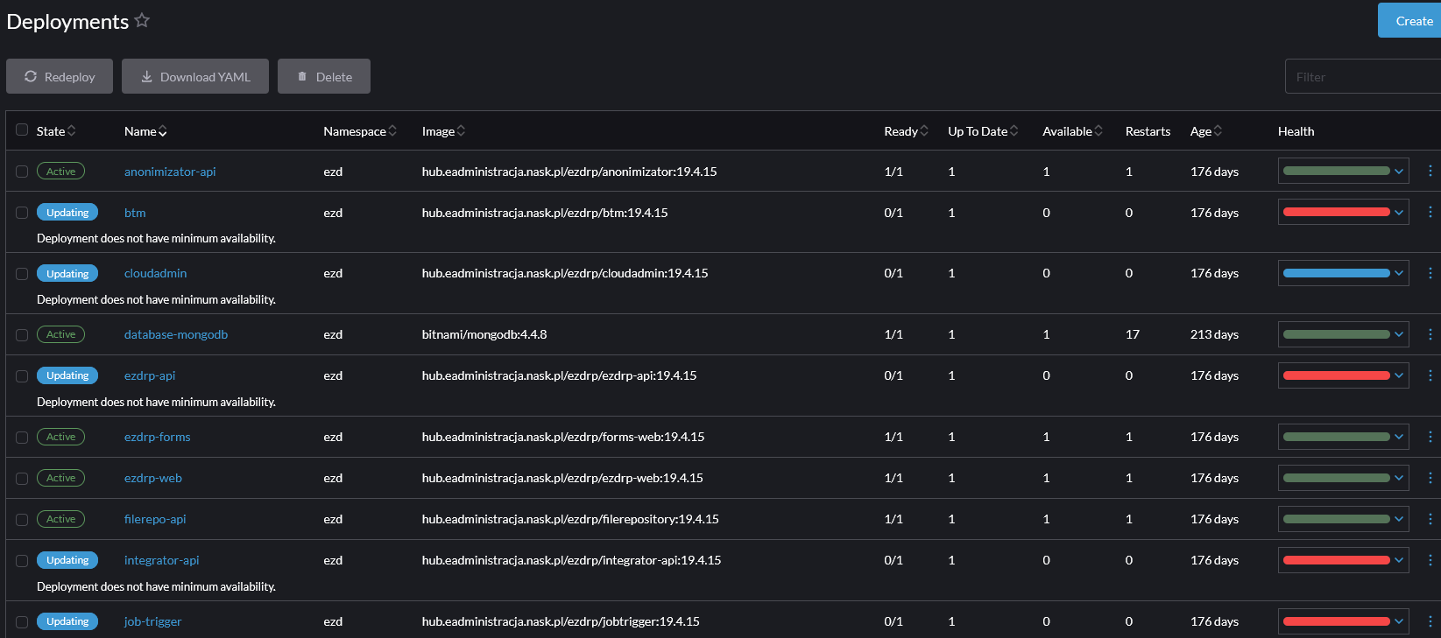Expand health dropdown for btm deployment
The image size is (1441, 638).
pyautogui.click(x=1399, y=213)
